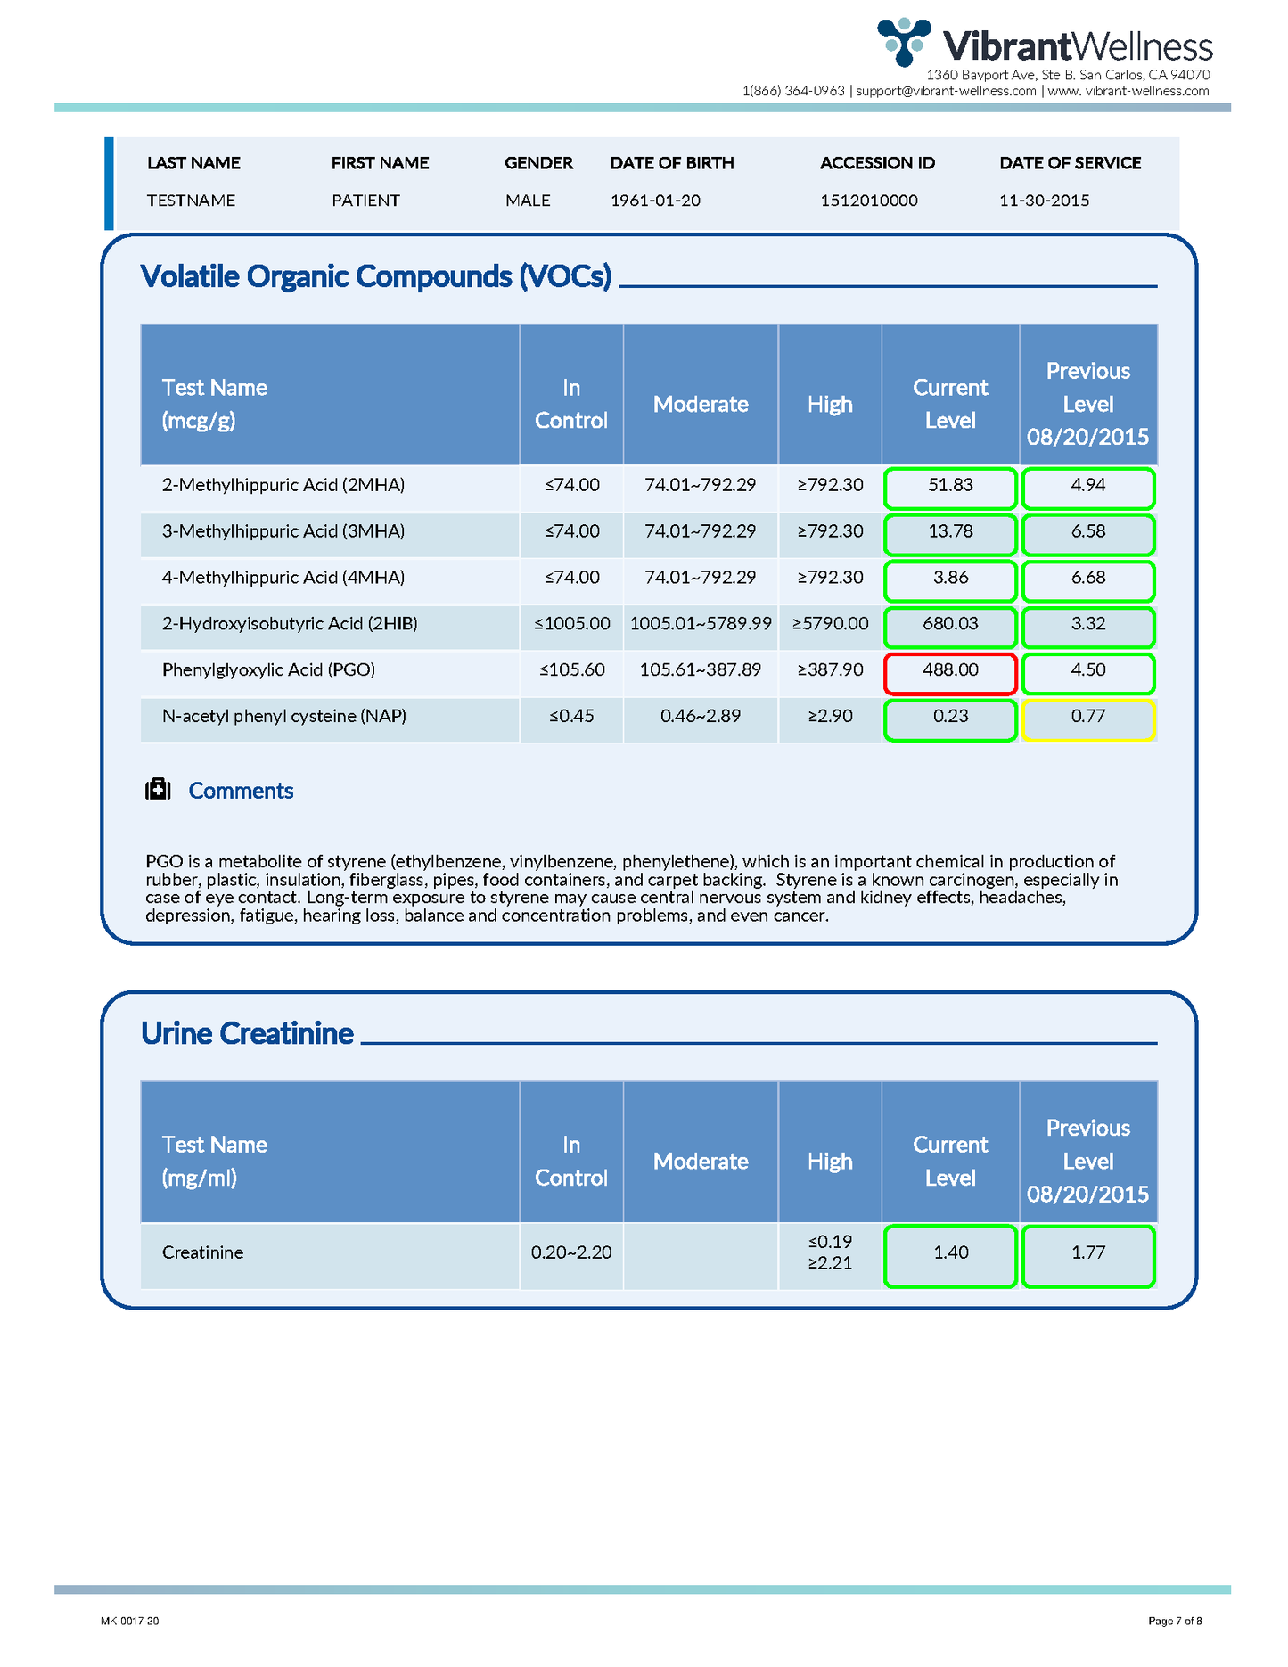Click the 2-Hydroxyisobutyric Acid (2HIB) row name

[x=290, y=623]
